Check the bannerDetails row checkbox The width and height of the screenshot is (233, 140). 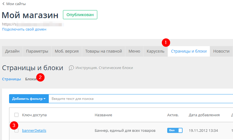[x=16, y=130]
